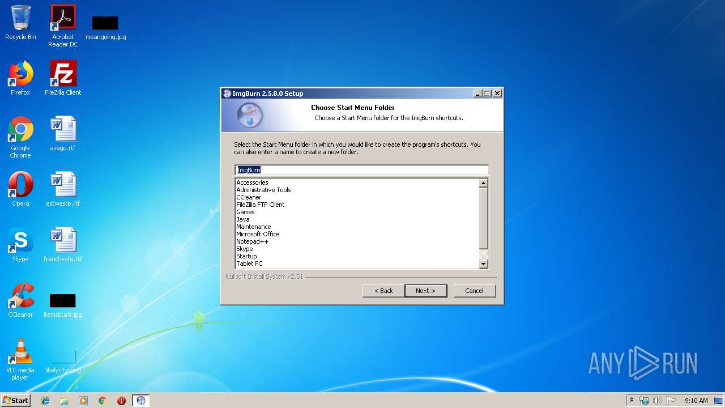This screenshot has height=408, width=725.
Task: Select Notepad++ folder in list
Action: (252, 241)
